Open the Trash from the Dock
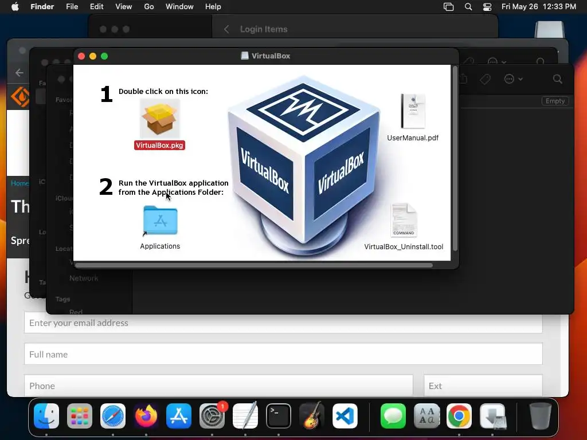This screenshot has width=587, height=440. 541,416
